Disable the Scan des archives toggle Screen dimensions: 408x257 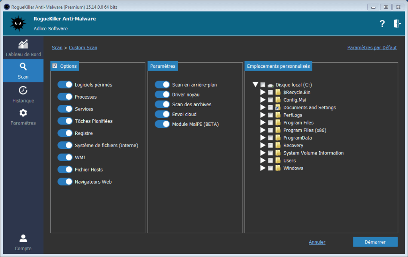162,105
